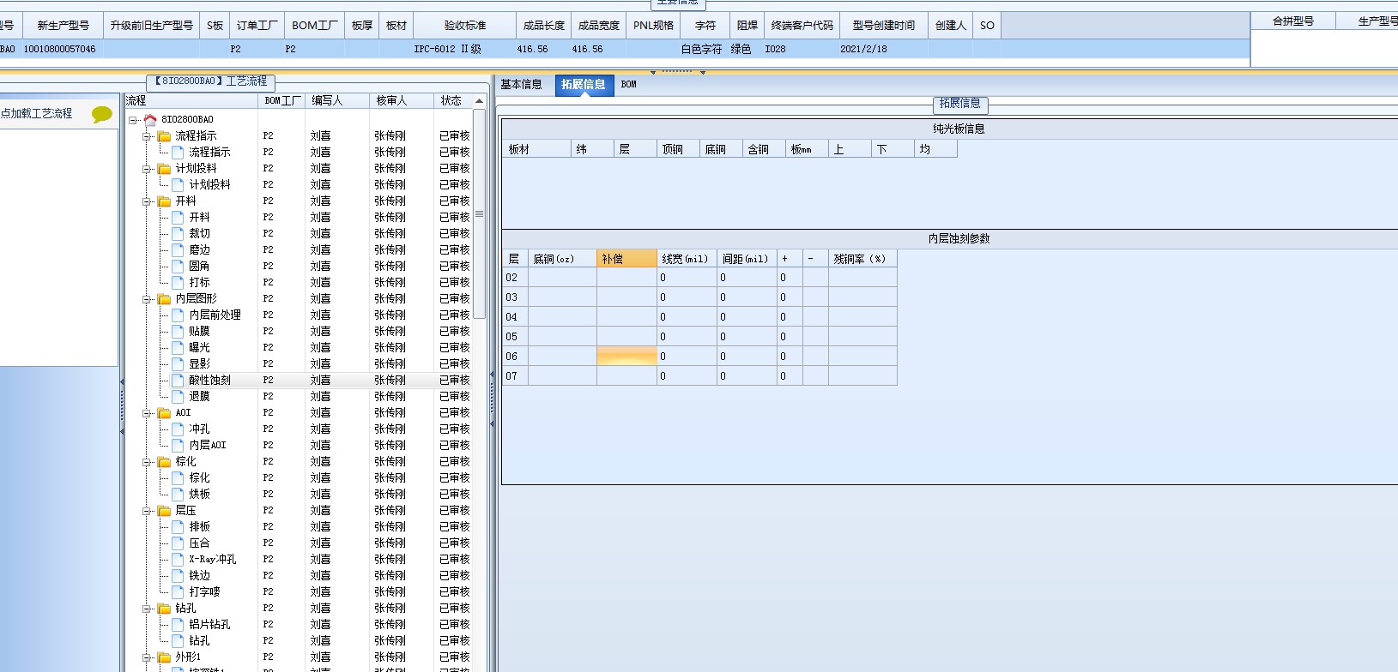
Task: Click the 板材 header in 纯光板信息 table
Action: coord(536,149)
